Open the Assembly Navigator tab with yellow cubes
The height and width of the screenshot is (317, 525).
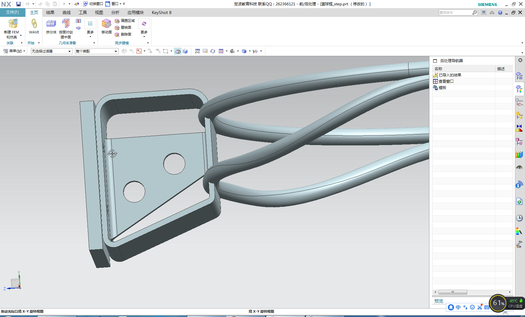coord(519,115)
